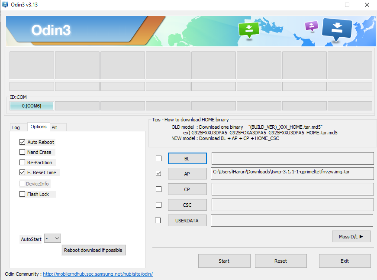Click the CSC file button
Image resolution: width=377 pixels, height=280 pixels.
click(x=187, y=205)
